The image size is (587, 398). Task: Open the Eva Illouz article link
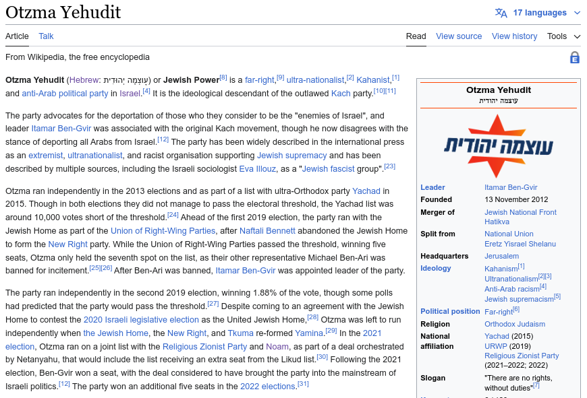[x=258, y=168]
